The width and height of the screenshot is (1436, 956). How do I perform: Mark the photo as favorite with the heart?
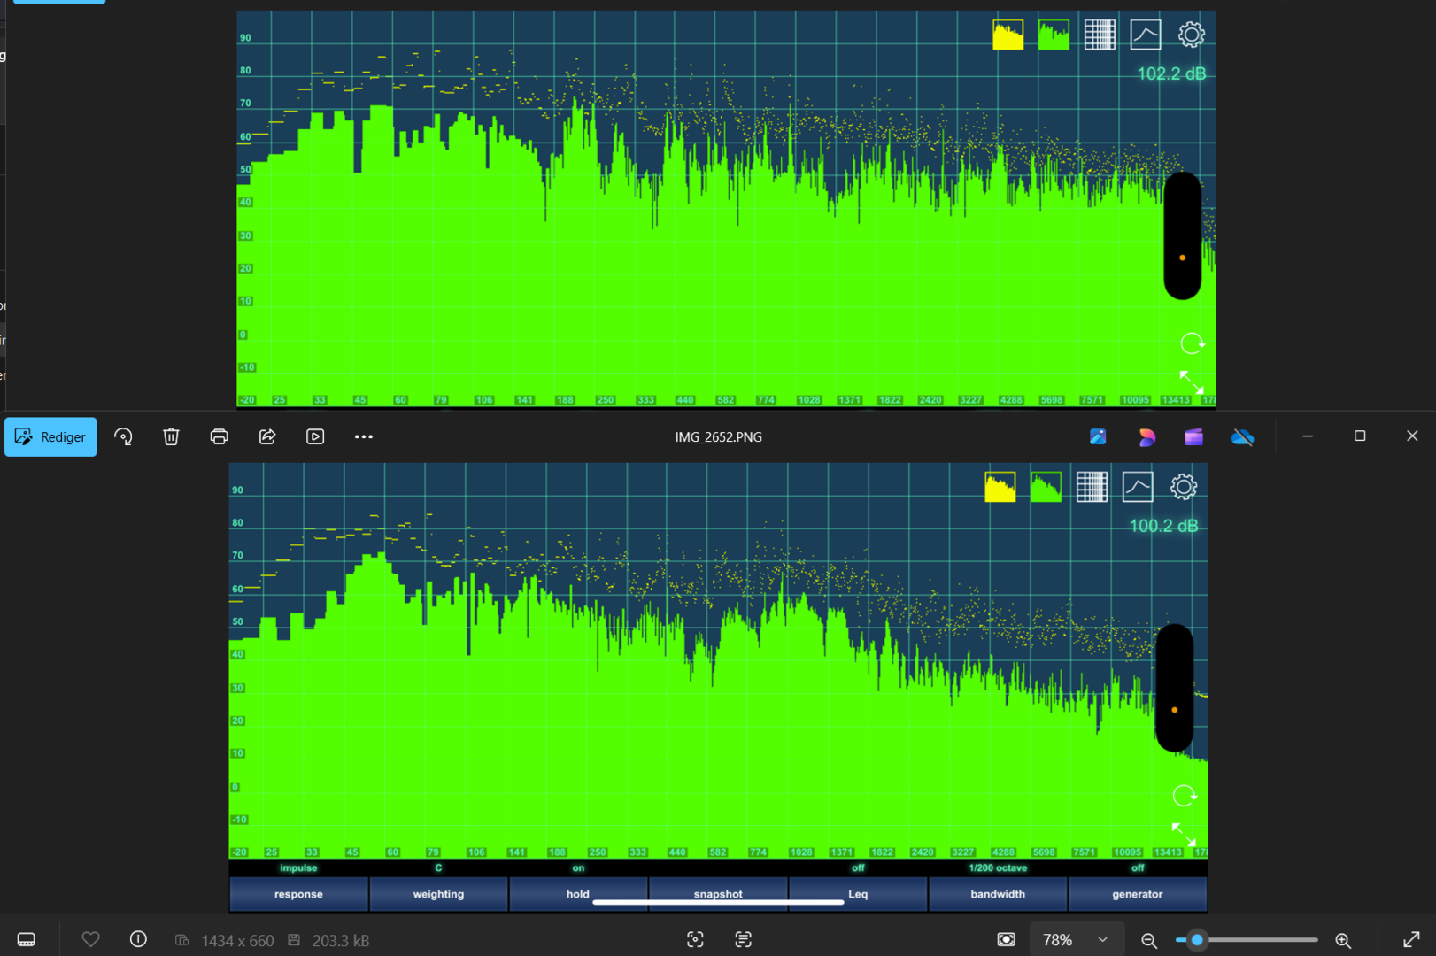click(x=90, y=939)
